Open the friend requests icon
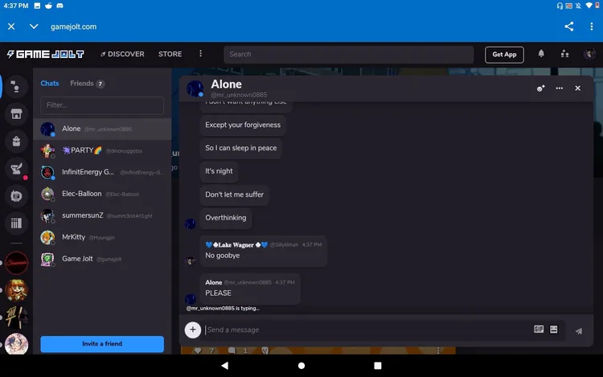The image size is (603, 377). pos(564,53)
